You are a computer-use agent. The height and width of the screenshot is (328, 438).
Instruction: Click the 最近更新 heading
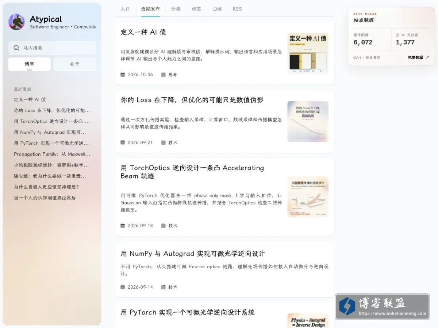[x=23, y=89]
